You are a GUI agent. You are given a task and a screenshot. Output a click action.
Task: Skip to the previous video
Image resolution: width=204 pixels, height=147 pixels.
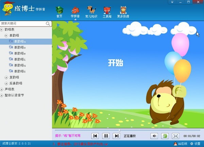click(95, 136)
